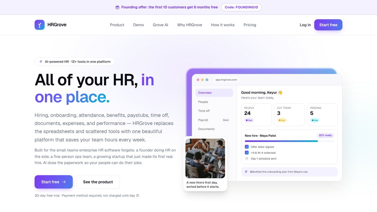The height and width of the screenshot is (212, 377).
Task: Click the See the product button
Action: pyautogui.click(x=98, y=182)
